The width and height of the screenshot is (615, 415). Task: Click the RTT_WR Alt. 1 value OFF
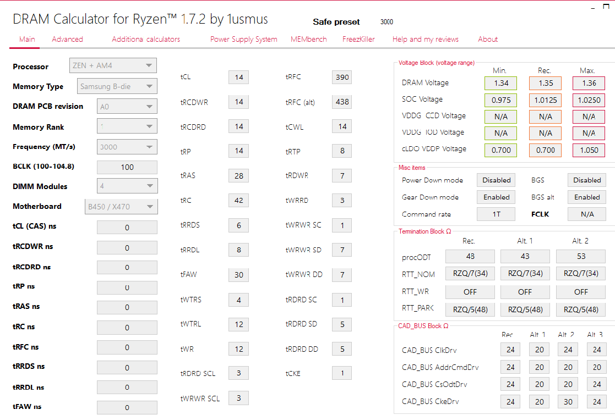(525, 292)
